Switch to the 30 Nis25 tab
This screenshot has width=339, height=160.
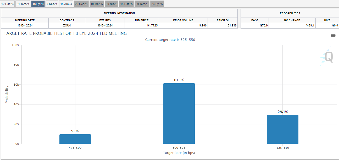click(x=112, y=4)
